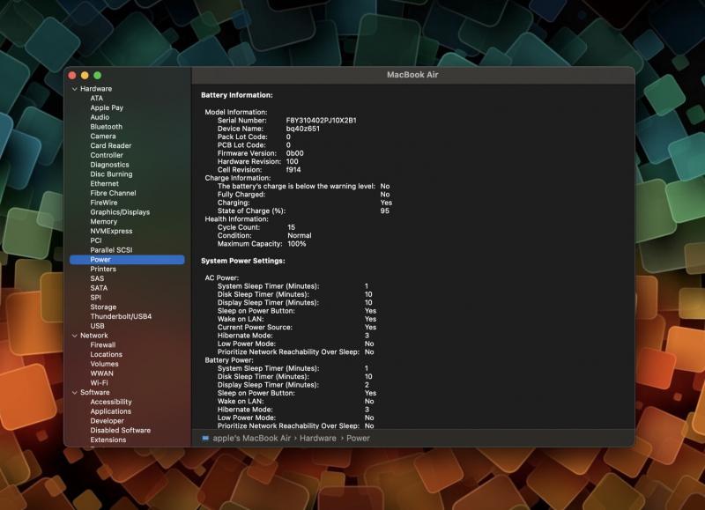Click the Maximum Capacity value 100%
This screenshot has height=510, width=705.
(297, 244)
